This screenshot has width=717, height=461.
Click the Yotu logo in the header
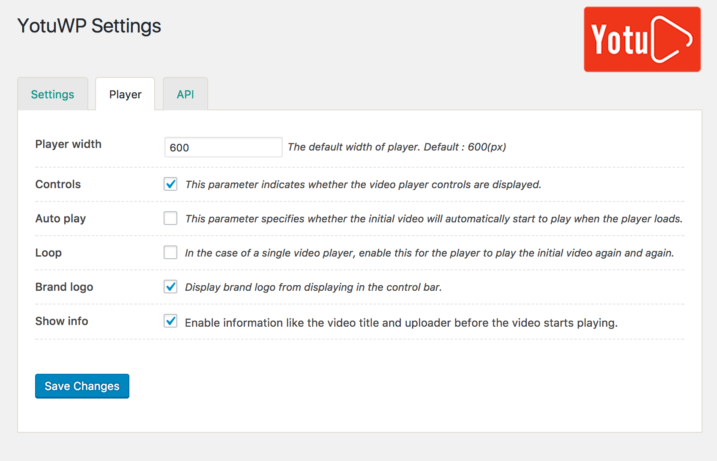coord(642,39)
